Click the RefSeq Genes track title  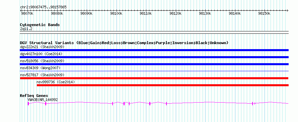34,96
